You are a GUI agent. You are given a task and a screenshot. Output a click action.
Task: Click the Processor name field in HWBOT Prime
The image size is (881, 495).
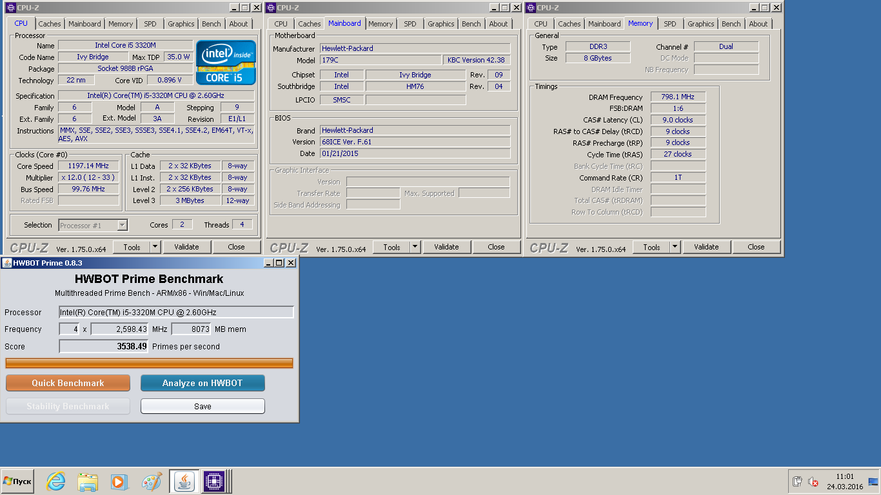[176, 313]
